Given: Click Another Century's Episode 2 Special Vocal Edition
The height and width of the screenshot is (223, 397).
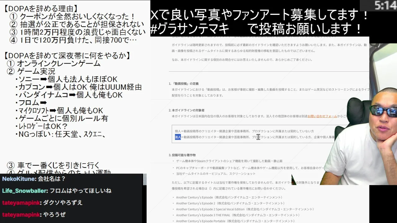Looking at the screenshot, I should pyautogui.click(x=245, y=209).
